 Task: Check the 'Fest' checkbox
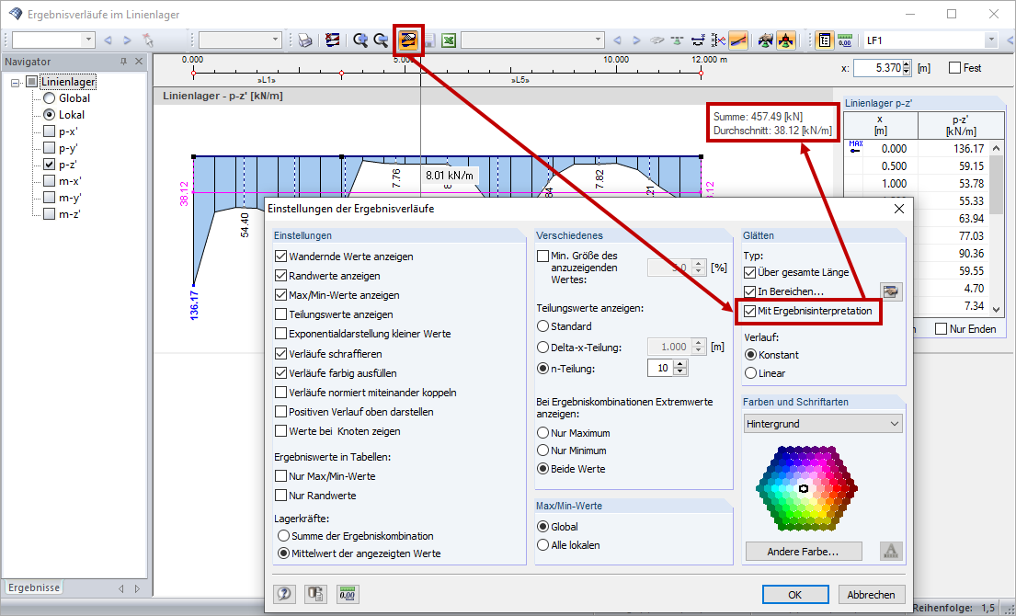(x=954, y=67)
